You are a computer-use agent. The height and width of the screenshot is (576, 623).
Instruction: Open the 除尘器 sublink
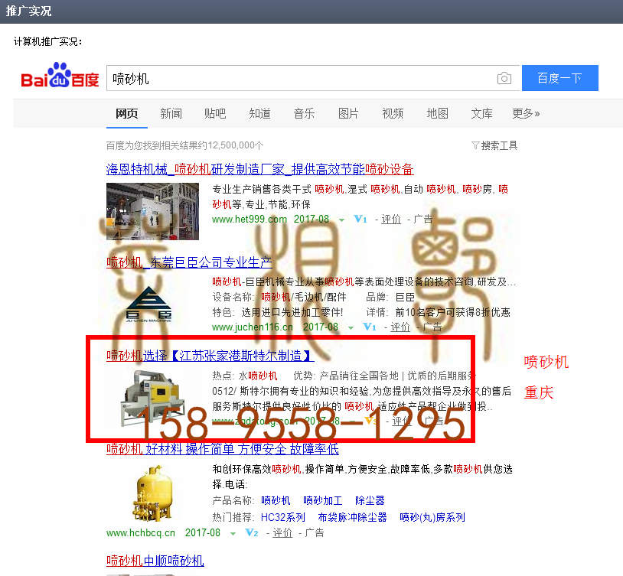(370, 501)
